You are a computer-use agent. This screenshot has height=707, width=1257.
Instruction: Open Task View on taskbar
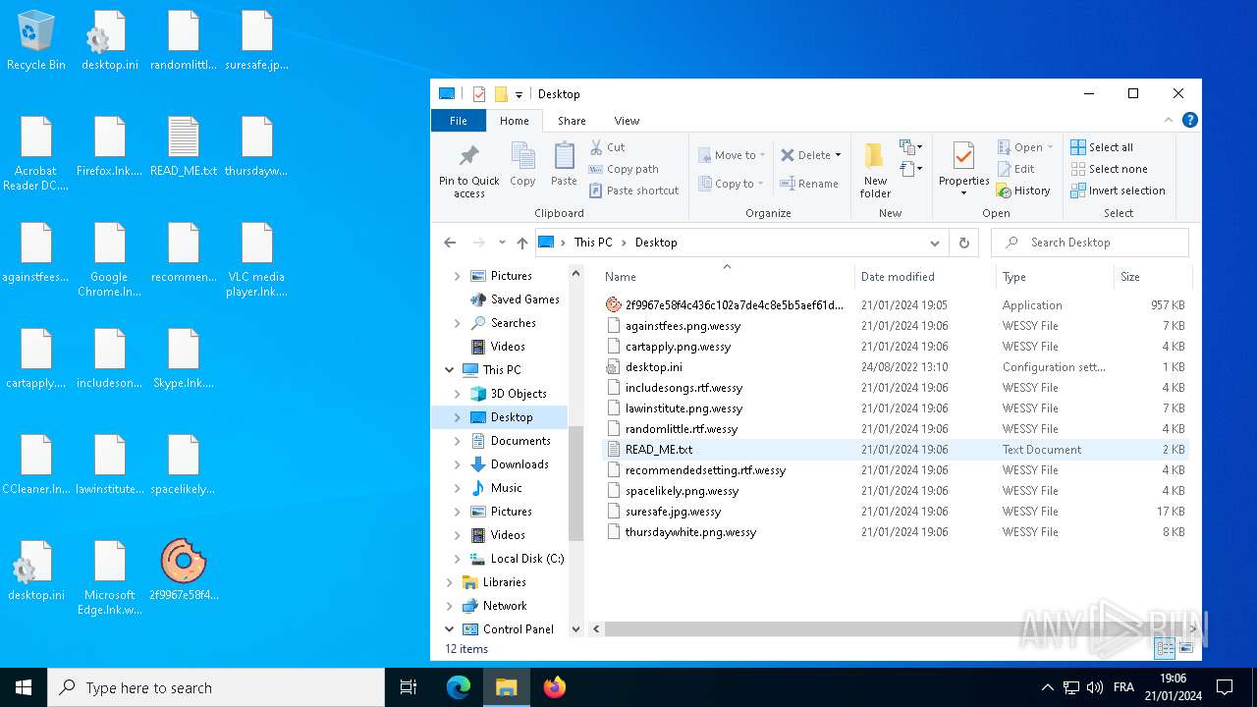[409, 687]
